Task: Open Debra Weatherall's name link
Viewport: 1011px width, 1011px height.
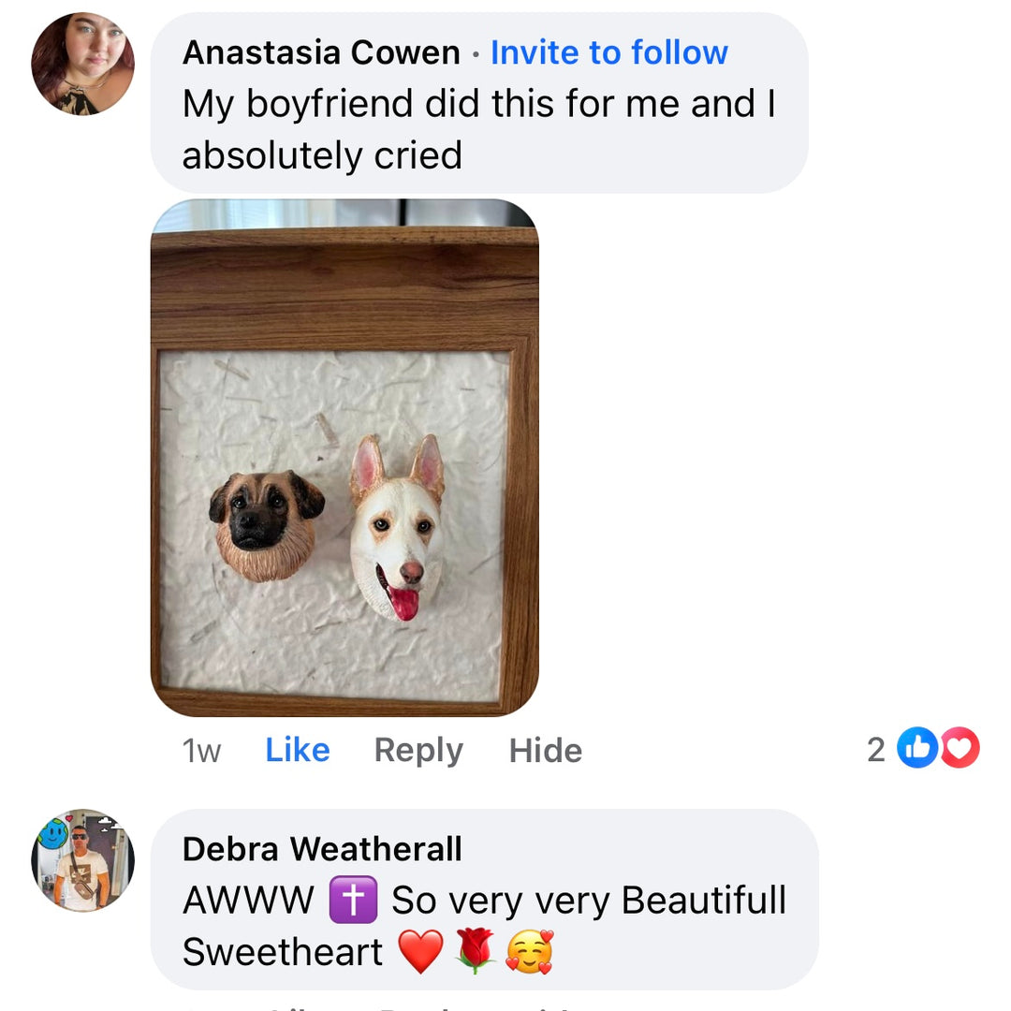Action: 322,848
